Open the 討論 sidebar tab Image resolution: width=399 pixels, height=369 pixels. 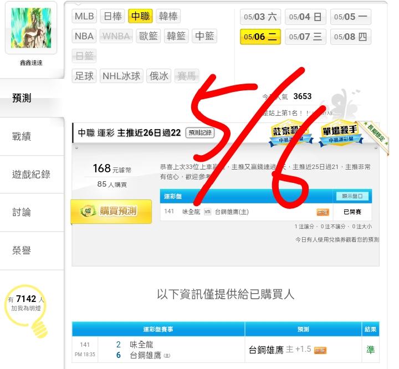pos(22,212)
